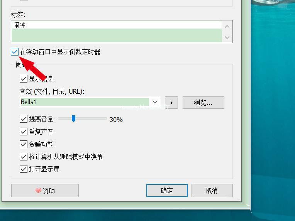
Task: Uncheck the 显示信息 checkbox
Action: click(24, 79)
